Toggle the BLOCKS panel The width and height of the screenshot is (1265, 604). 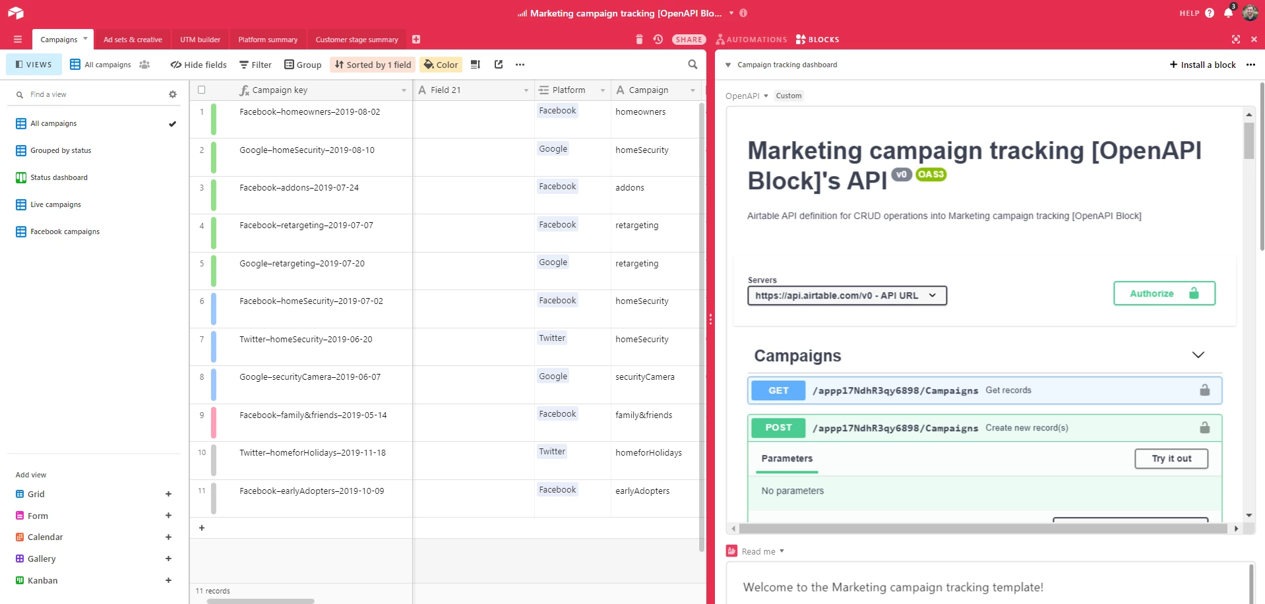(817, 40)
